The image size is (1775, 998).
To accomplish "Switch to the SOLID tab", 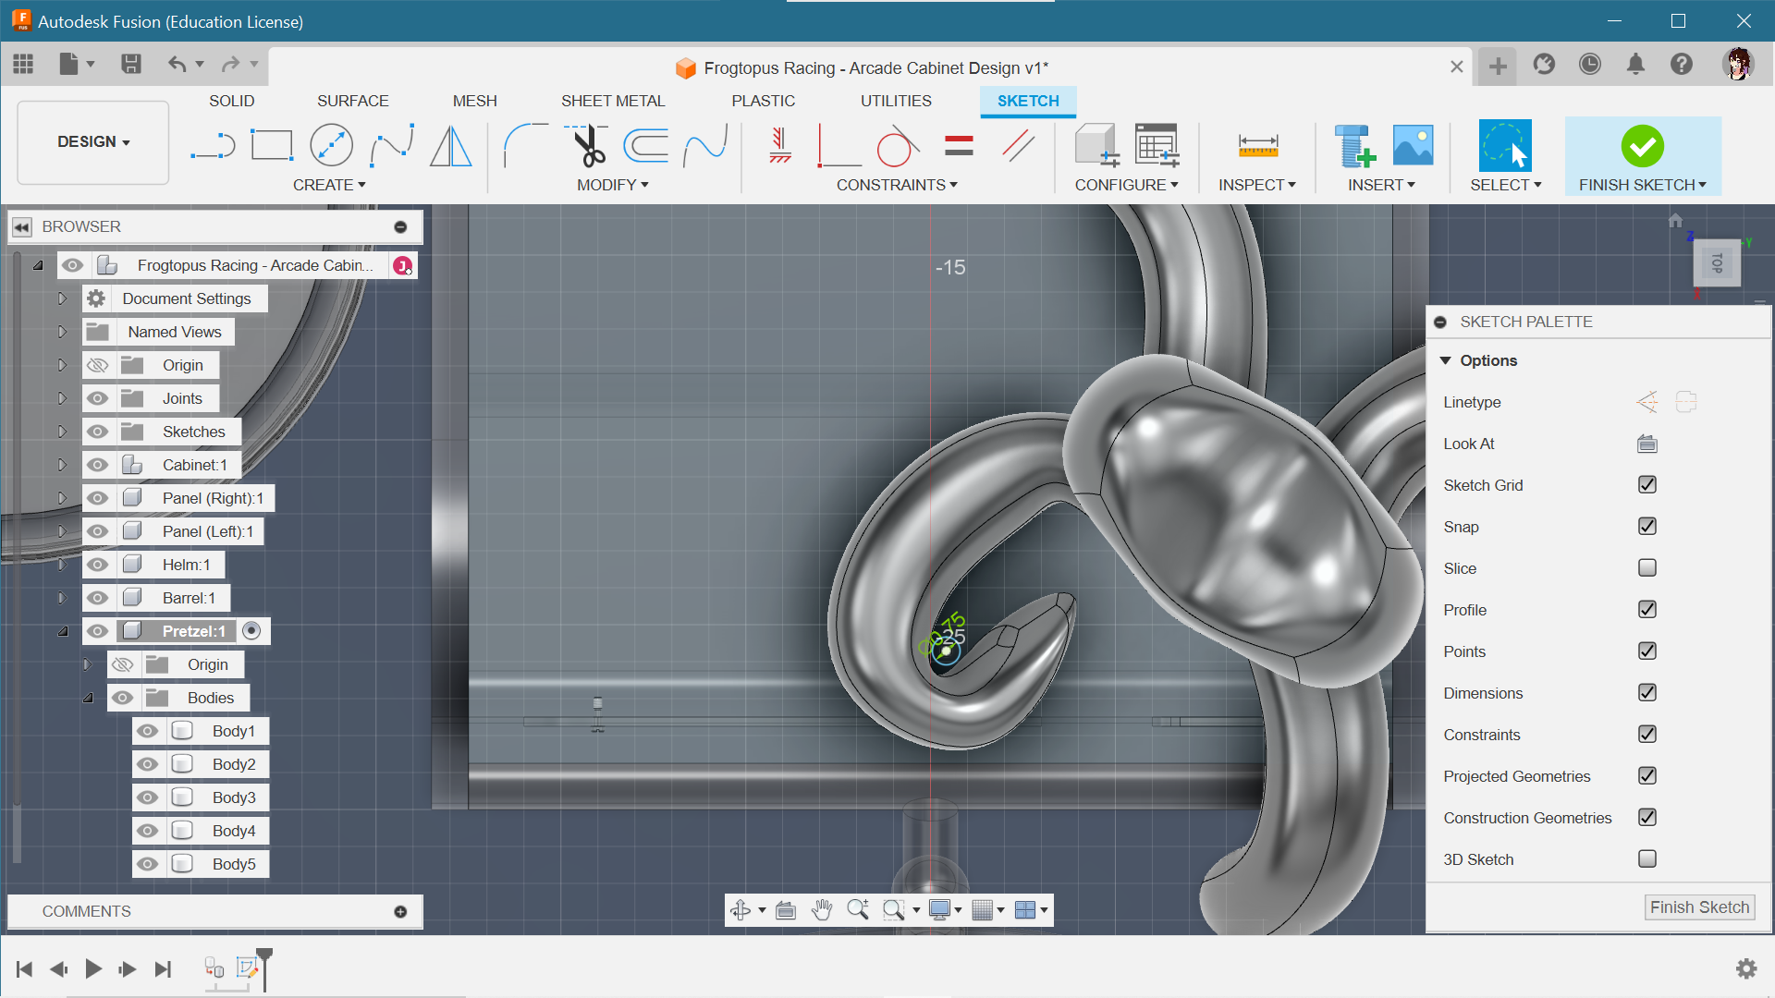I will point(231,101).
